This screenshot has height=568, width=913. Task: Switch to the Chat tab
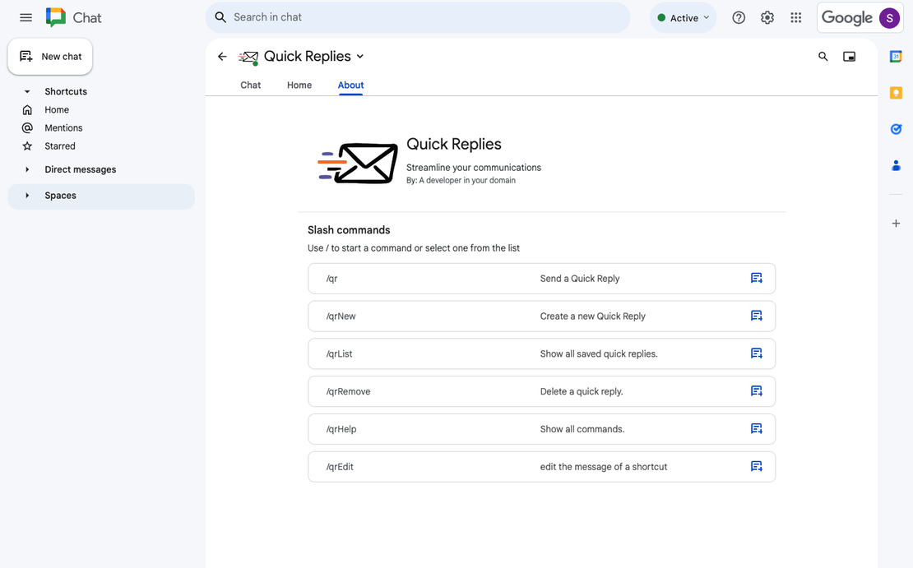[x=250, y=85]
